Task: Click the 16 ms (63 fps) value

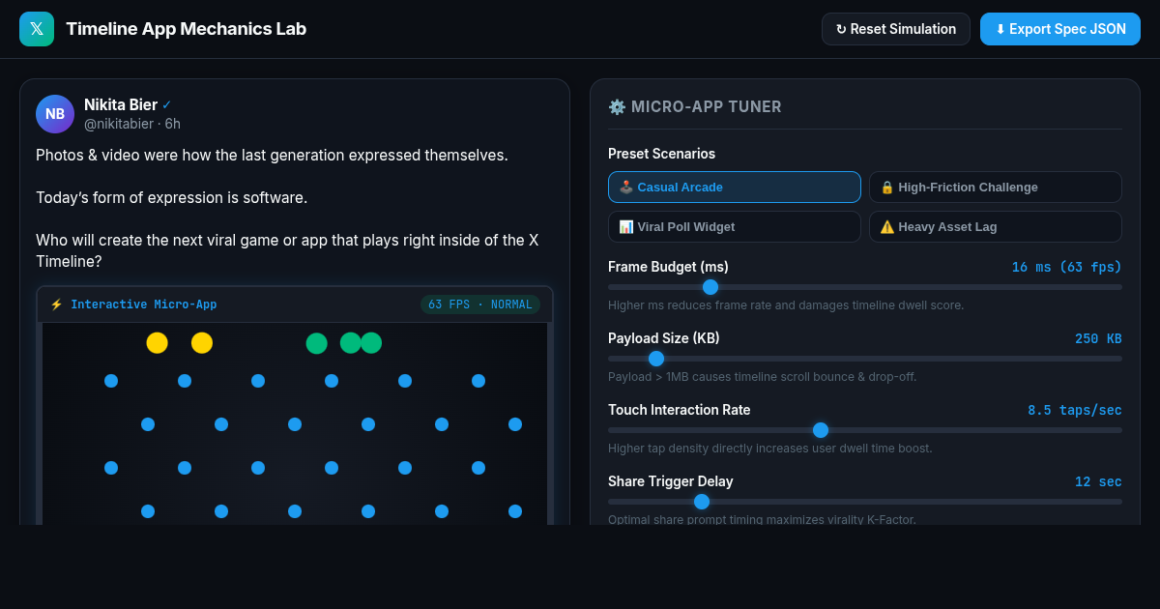Action: point(1067,268)
